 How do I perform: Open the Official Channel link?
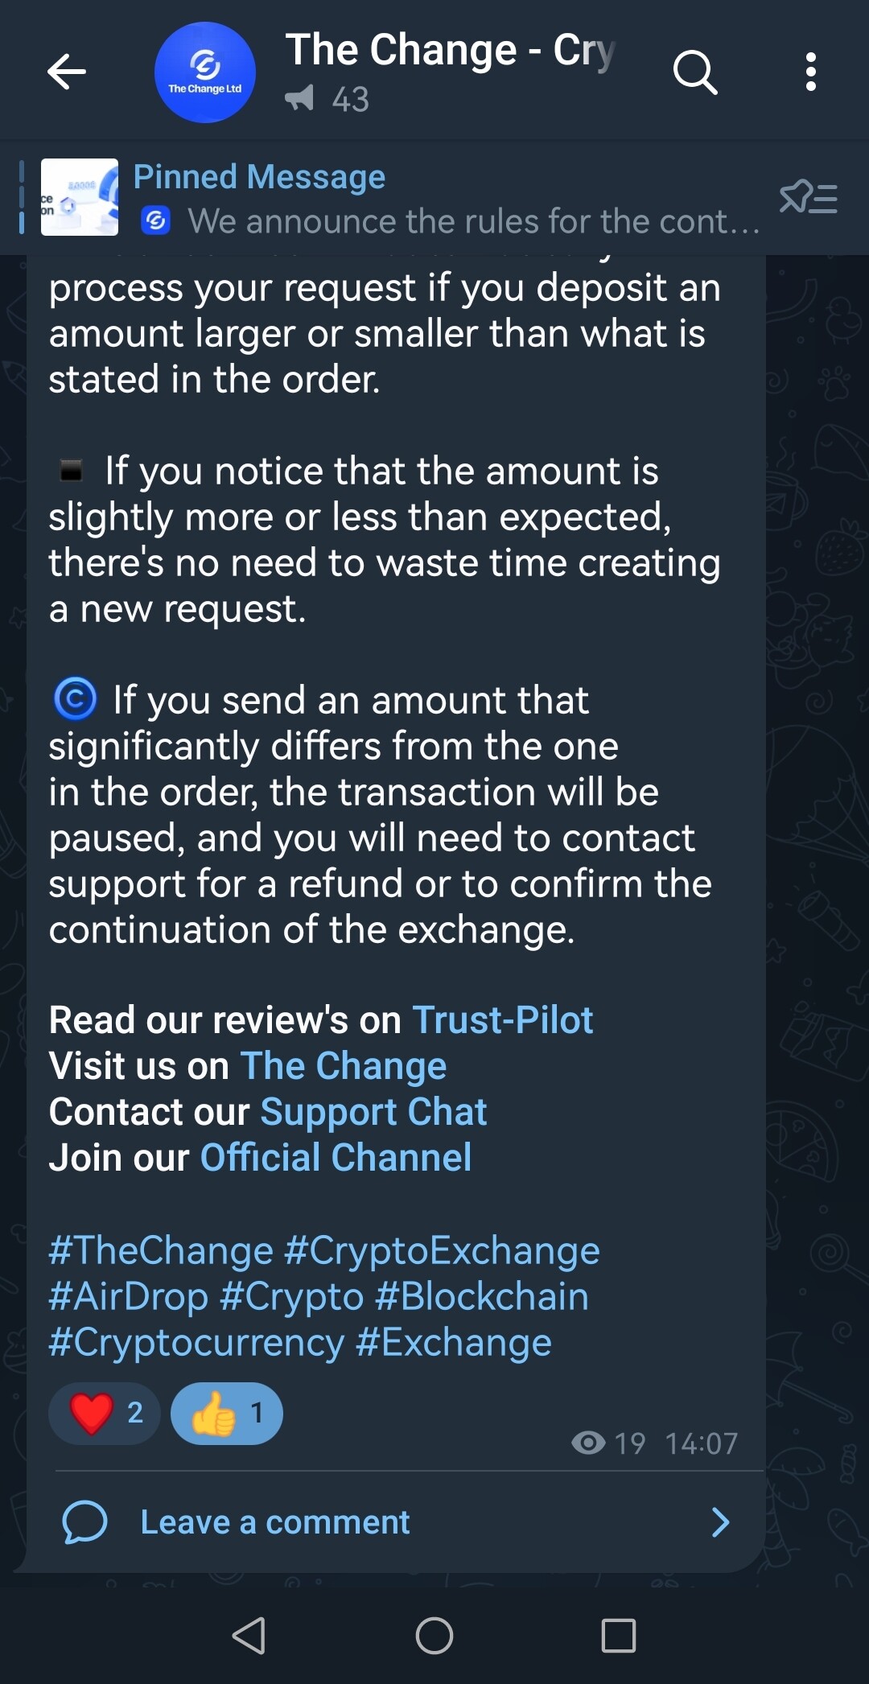tap(336, 1158)
